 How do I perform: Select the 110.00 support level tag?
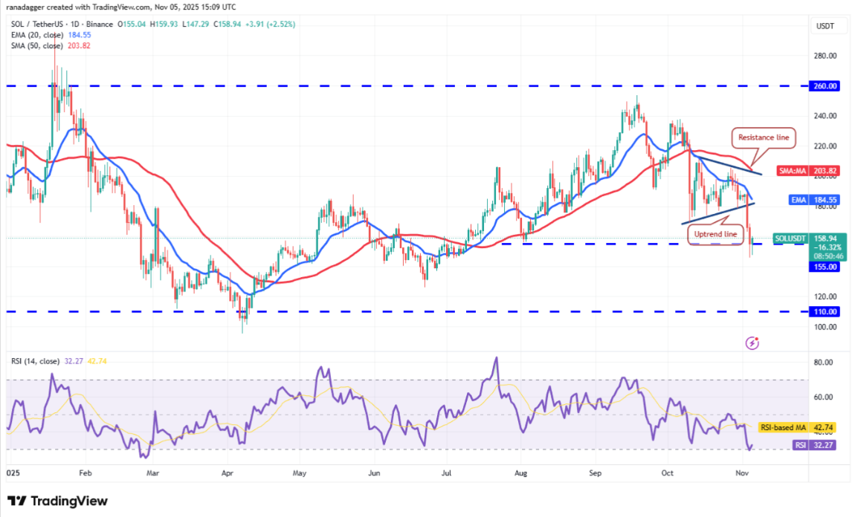825,312
